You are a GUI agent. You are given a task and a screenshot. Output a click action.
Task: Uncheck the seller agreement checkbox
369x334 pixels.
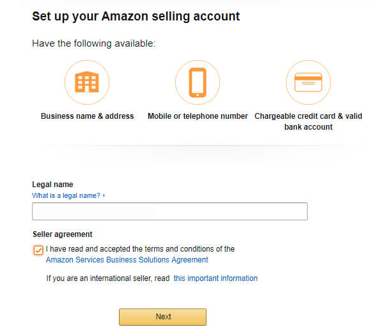pos(38,250)
